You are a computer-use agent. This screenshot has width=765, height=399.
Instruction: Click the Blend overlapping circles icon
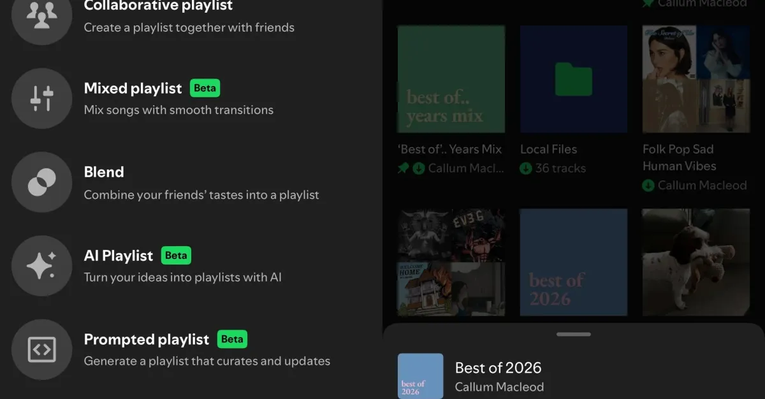[41, 182]
